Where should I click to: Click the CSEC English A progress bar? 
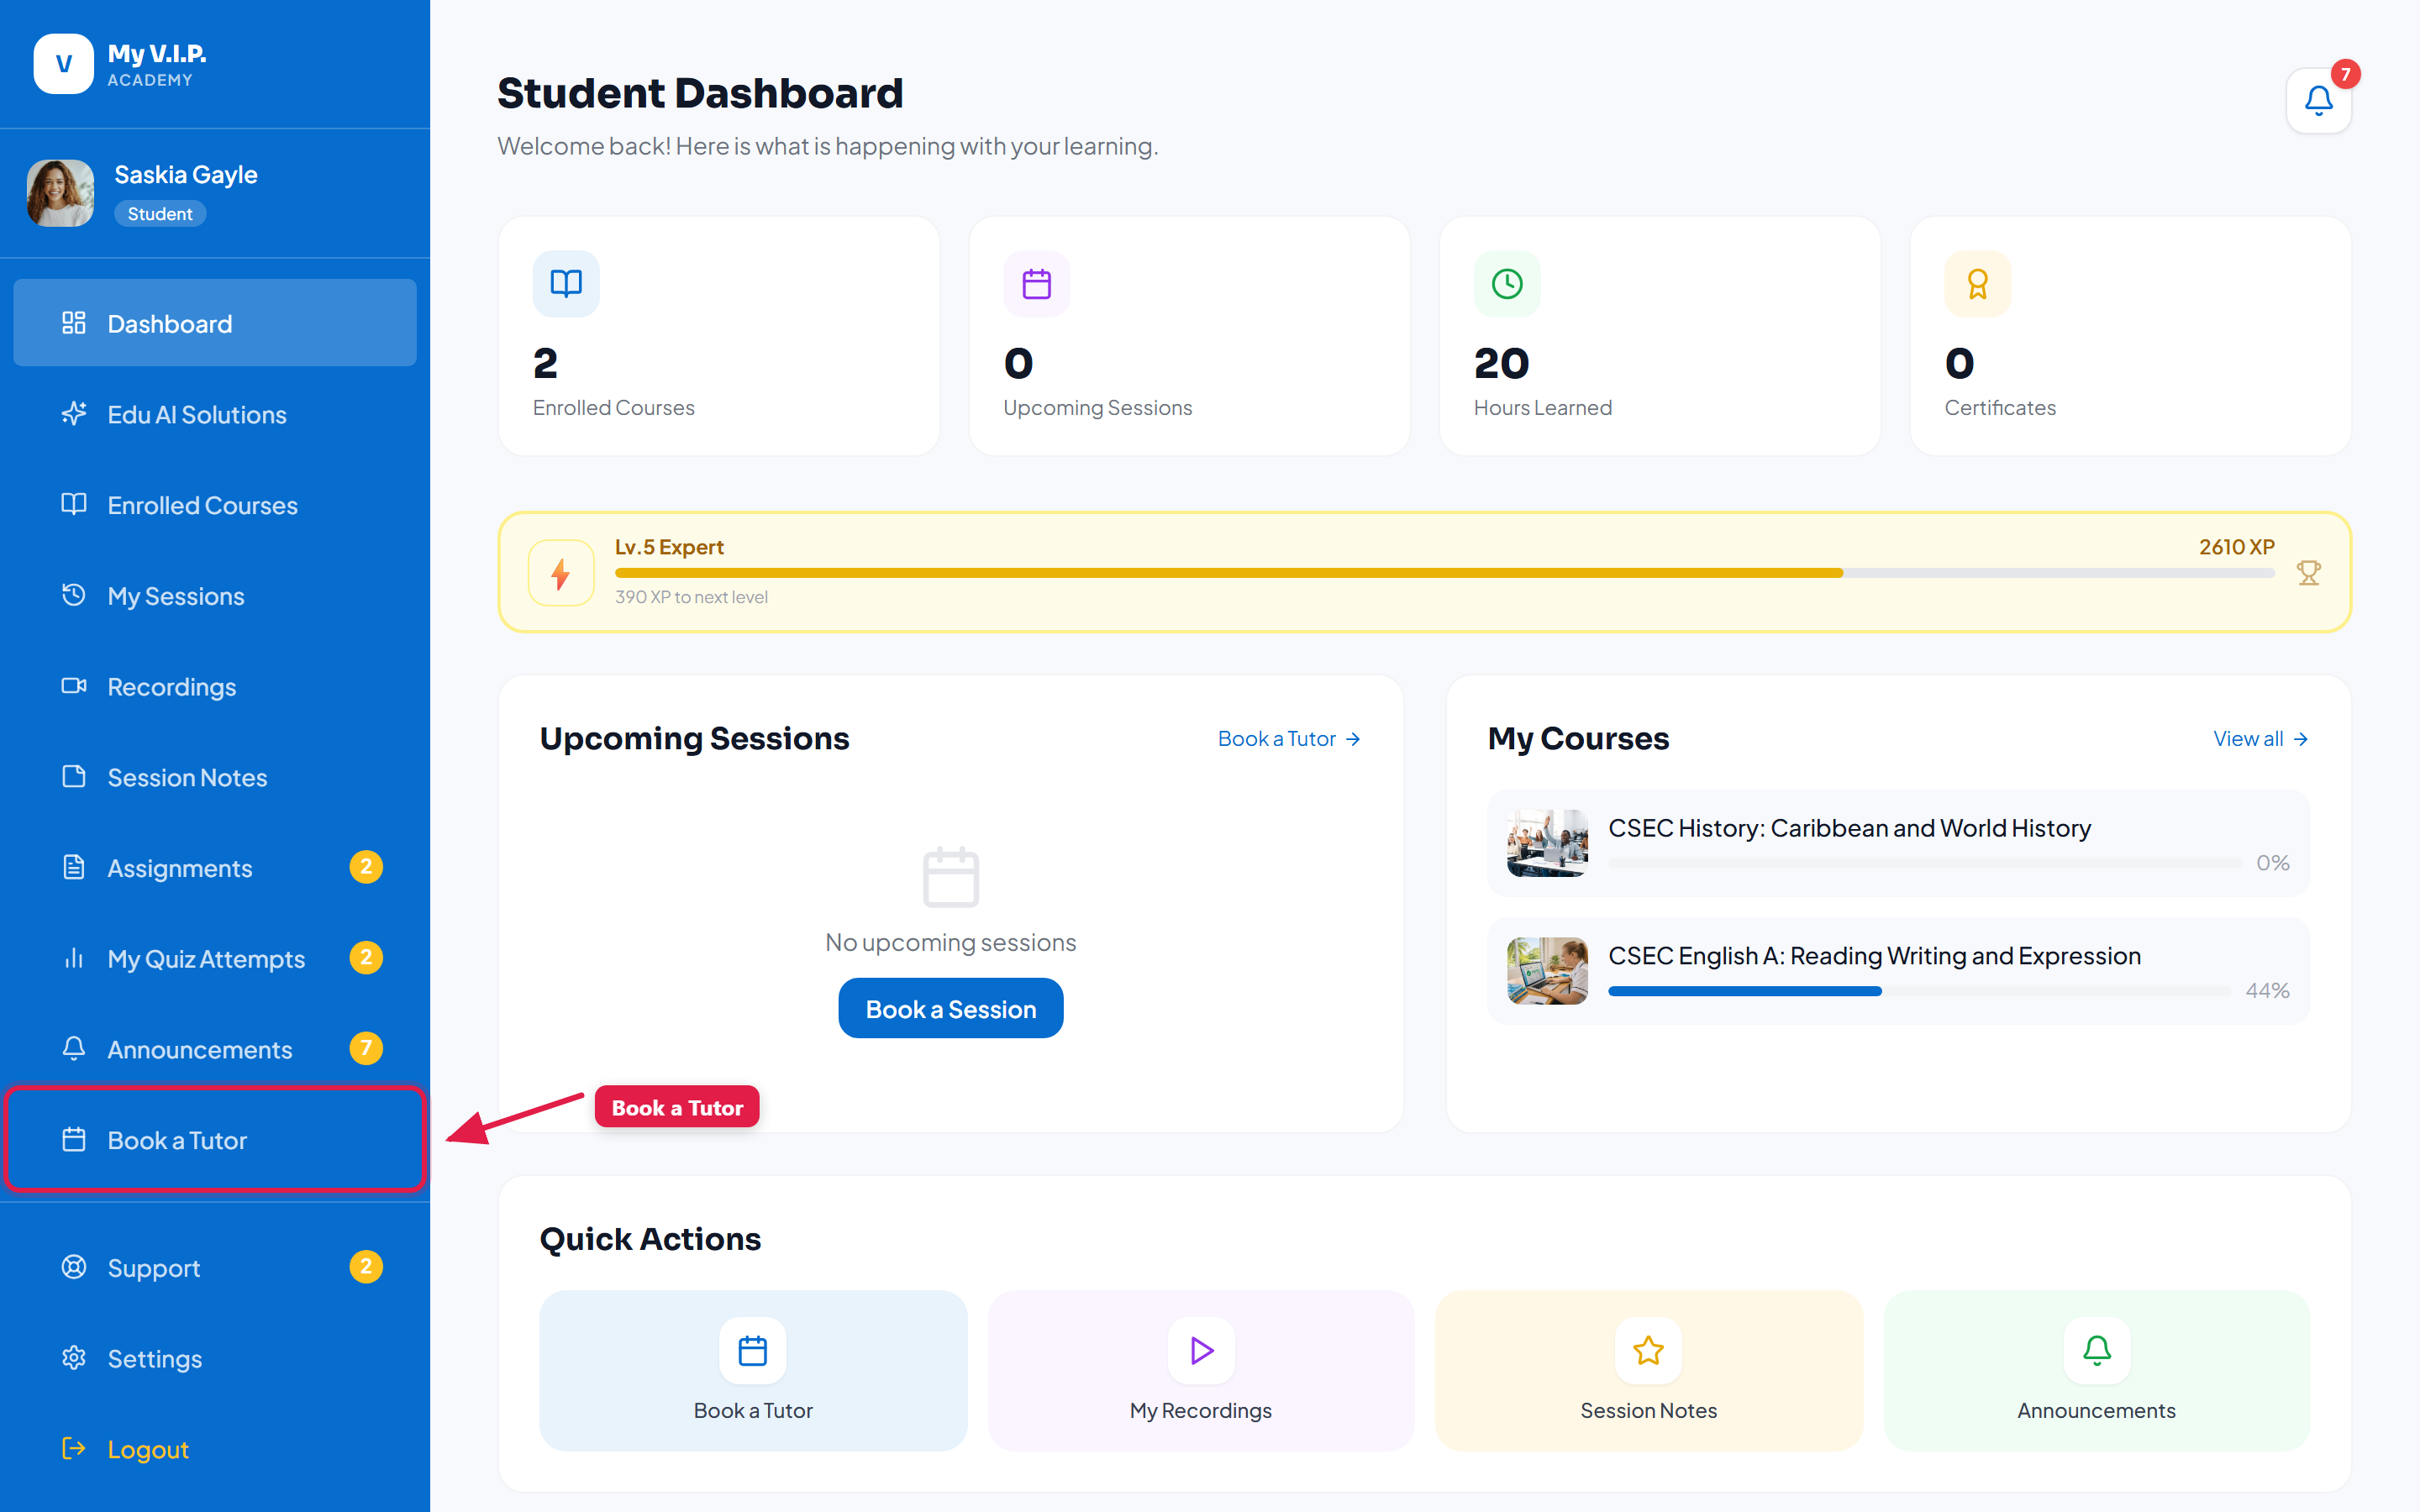pos(1919,991)
